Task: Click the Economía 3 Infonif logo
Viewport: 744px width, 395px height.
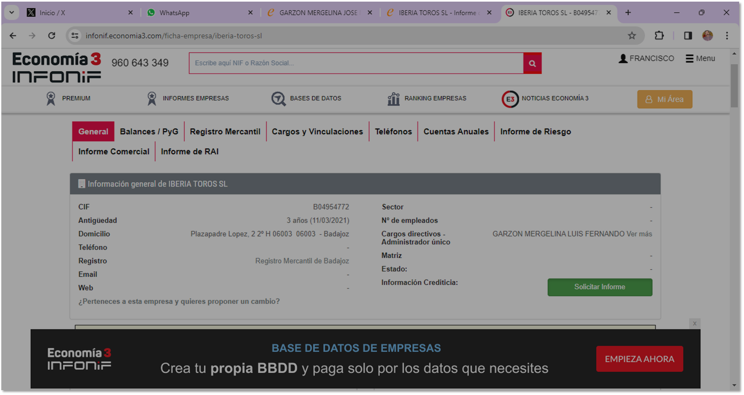Action: [57, 67]
